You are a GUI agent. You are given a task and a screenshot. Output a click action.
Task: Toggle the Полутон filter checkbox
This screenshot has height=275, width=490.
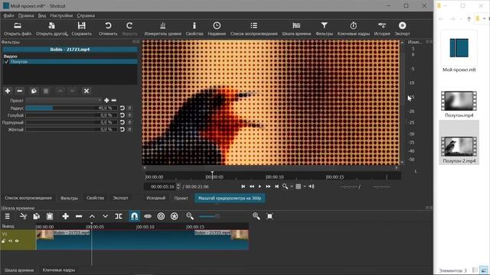(6, 62)
